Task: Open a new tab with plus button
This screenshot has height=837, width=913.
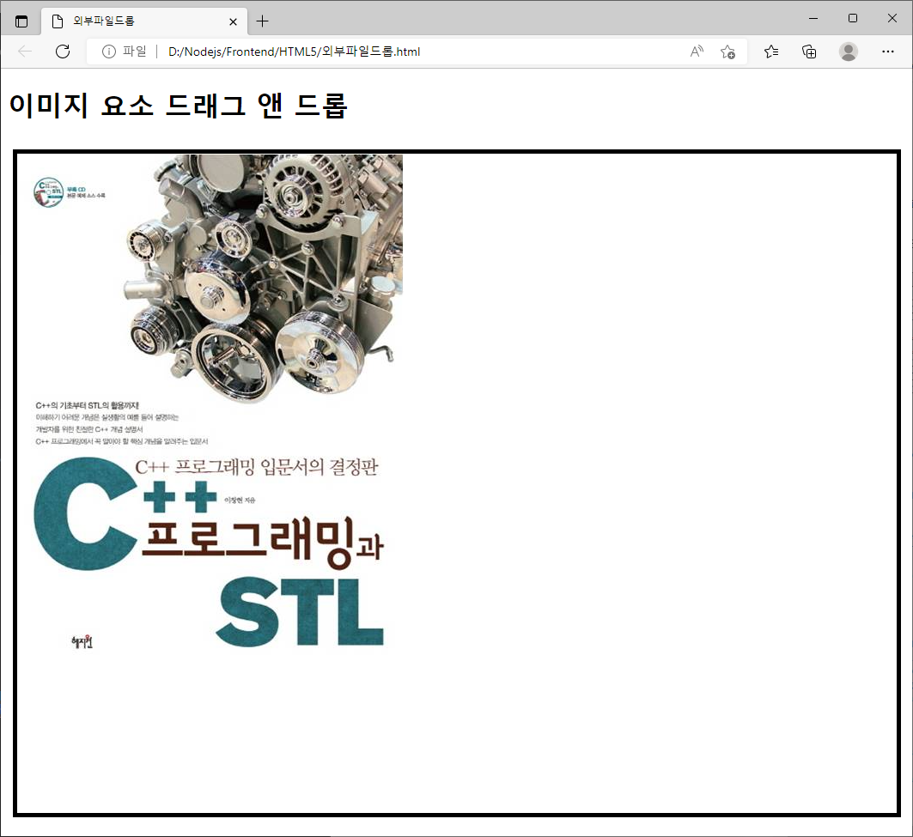Action: [263, 21]
